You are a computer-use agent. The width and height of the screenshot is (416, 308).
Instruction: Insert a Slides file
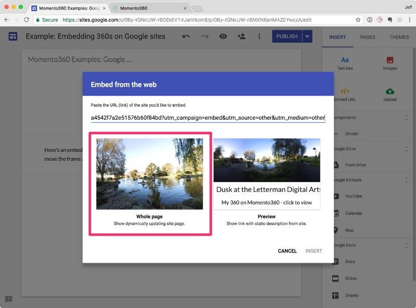(350, 278)
